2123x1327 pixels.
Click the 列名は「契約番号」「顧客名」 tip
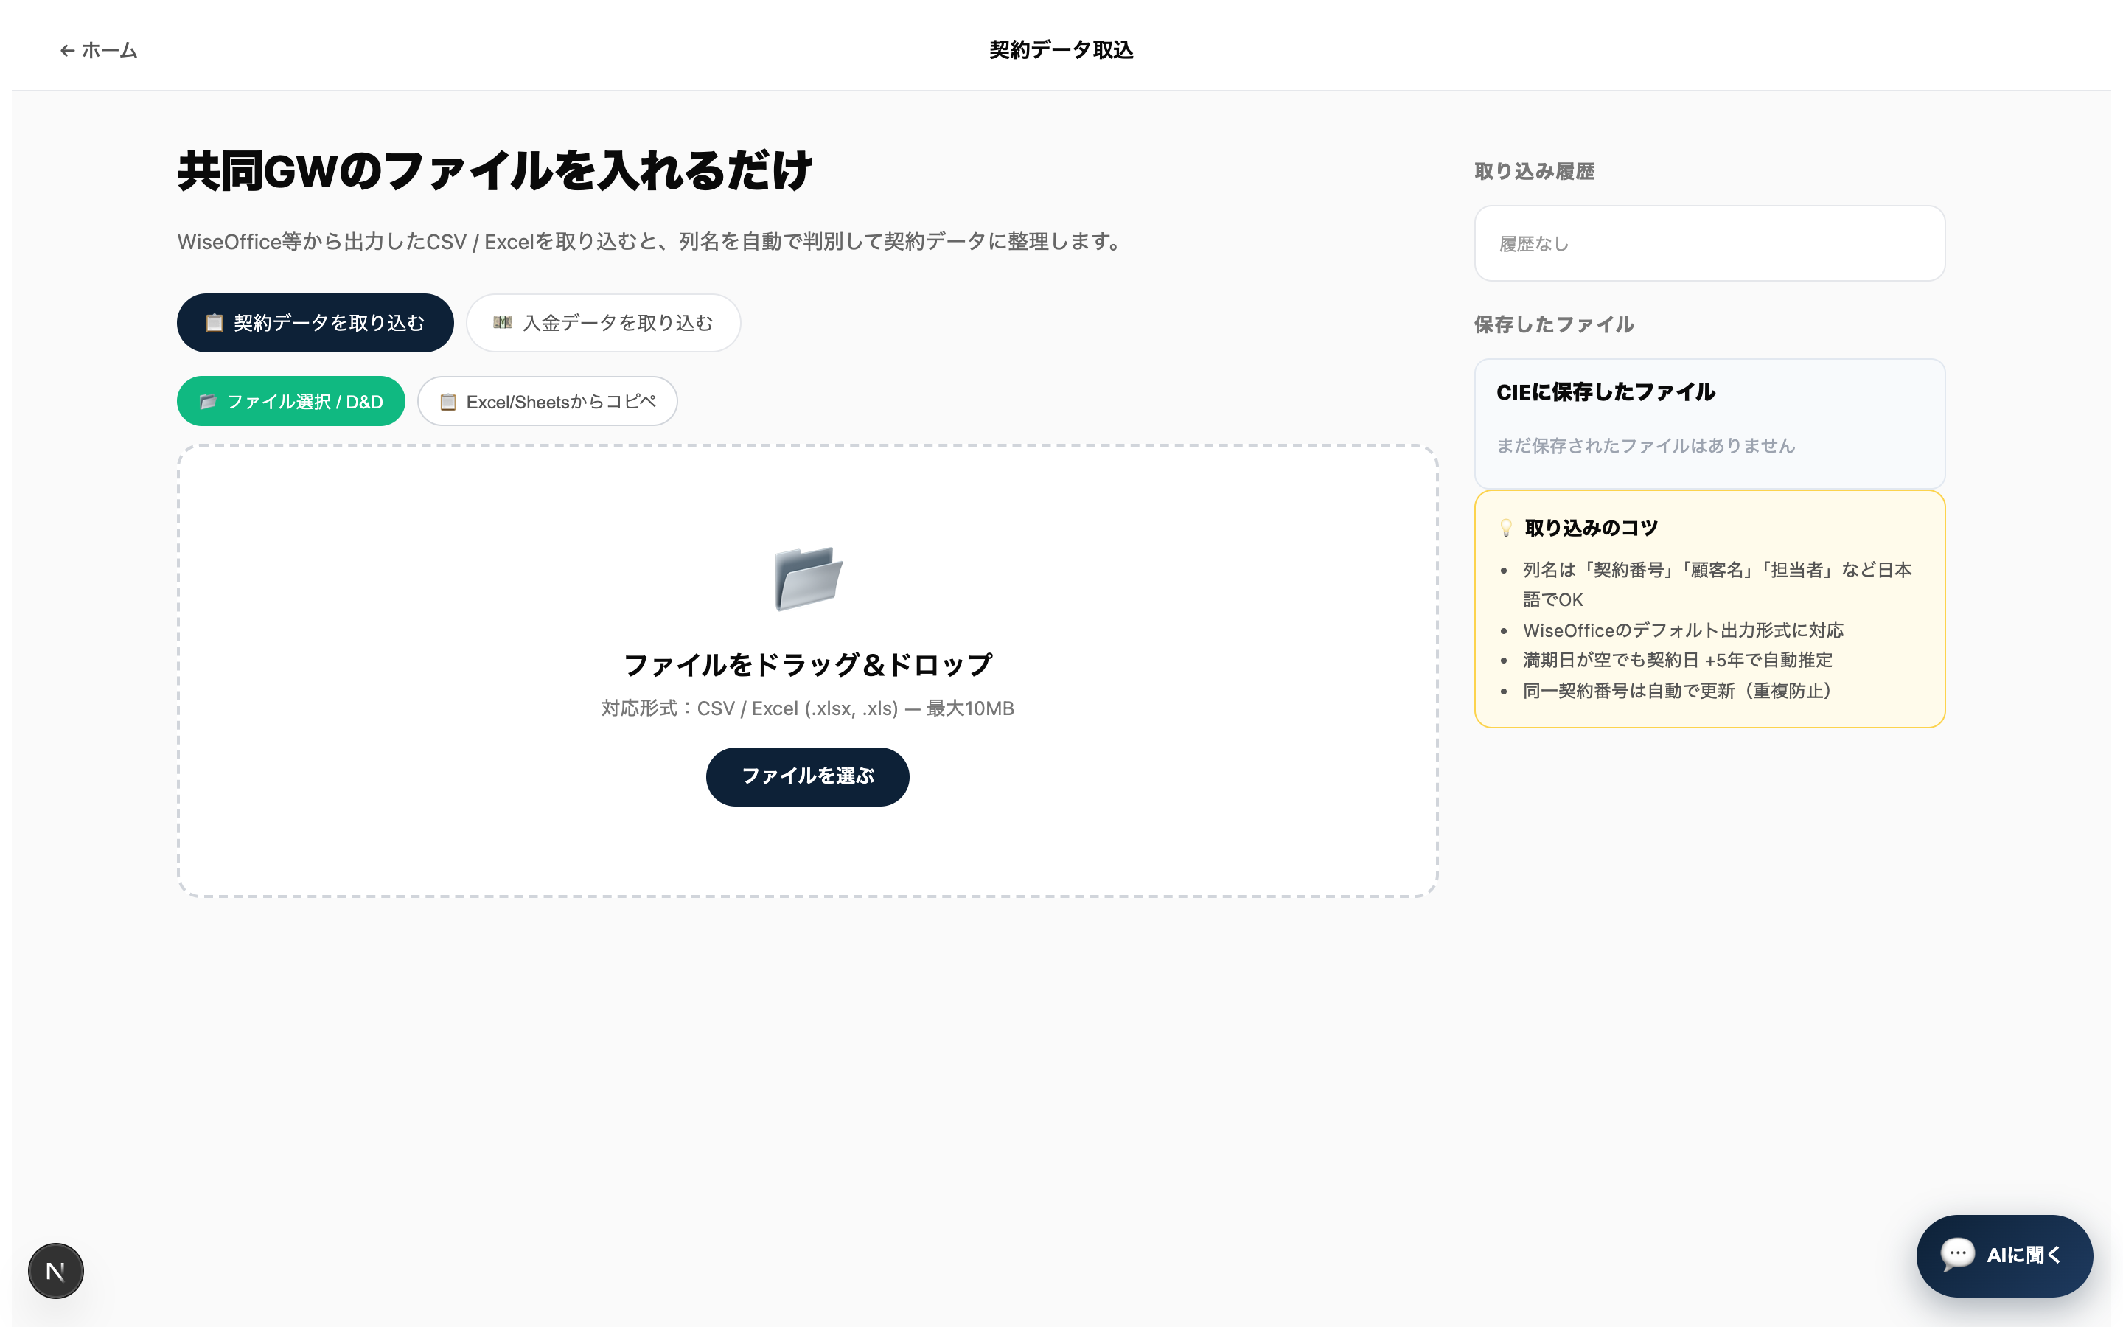(1717, 585)
